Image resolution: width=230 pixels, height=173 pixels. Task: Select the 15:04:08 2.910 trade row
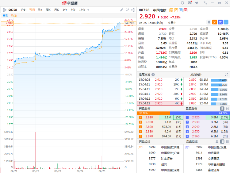click(160, 80)
